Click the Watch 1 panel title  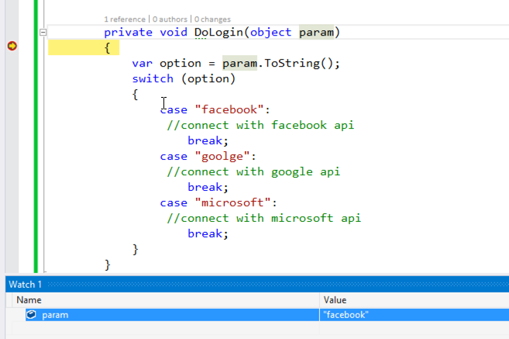[25, 285]
